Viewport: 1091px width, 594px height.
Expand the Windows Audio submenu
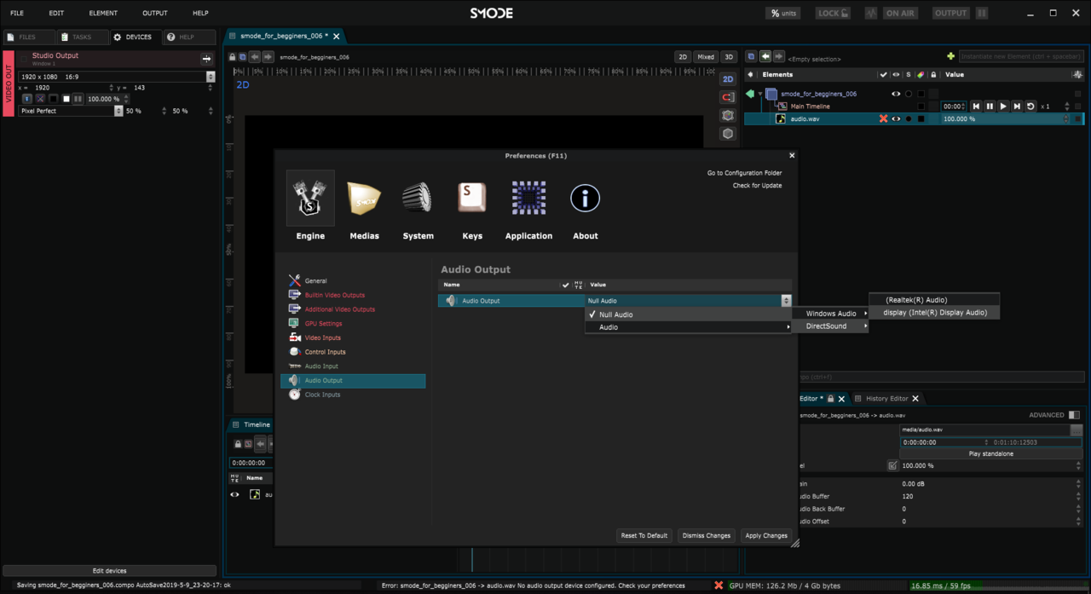pos(831,314)
